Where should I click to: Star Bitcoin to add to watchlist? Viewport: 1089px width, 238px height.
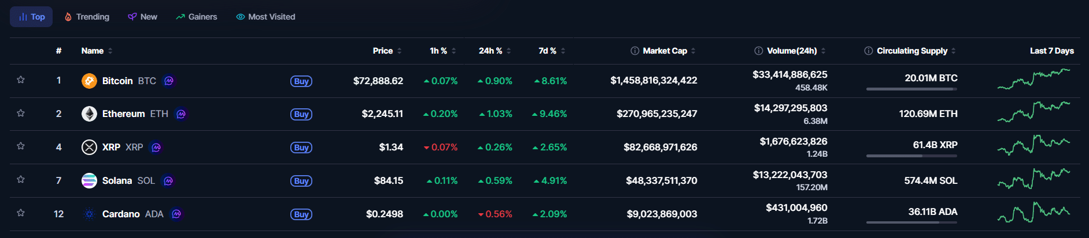coord(21,80)
